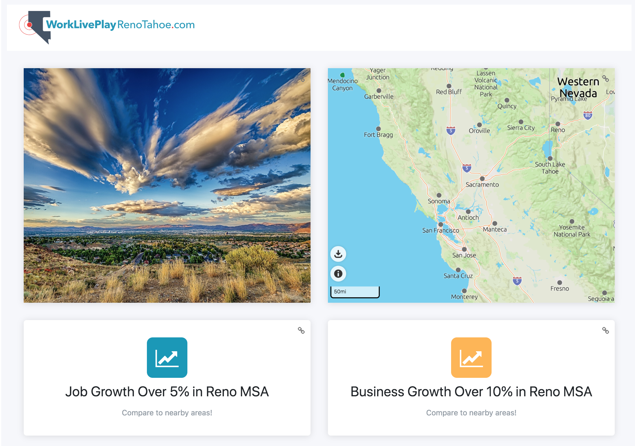
Task: Click the Reno landscape photo
Action: coord(167,185)
